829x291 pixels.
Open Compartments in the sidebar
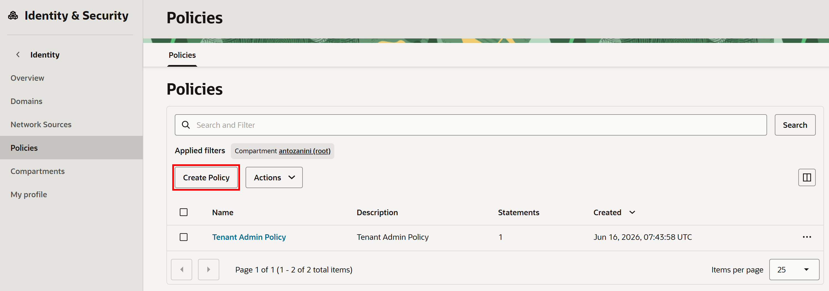[x=38, y=171]
